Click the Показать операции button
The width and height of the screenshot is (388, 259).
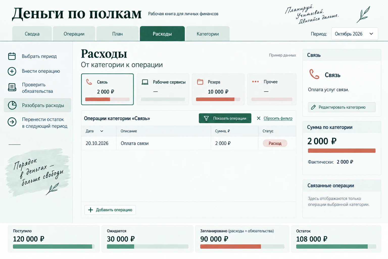point(225,118)
